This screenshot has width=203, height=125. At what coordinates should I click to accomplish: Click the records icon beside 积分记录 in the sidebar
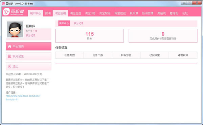pos(9,56)
